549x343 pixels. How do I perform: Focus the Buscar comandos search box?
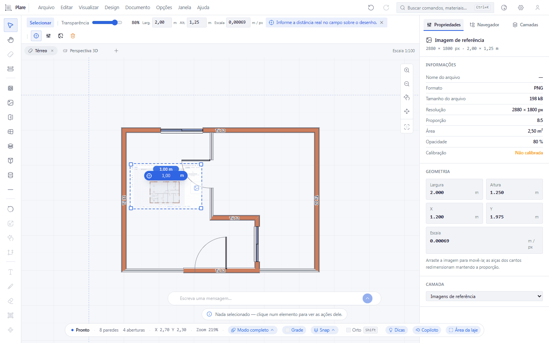pos(445,8)
